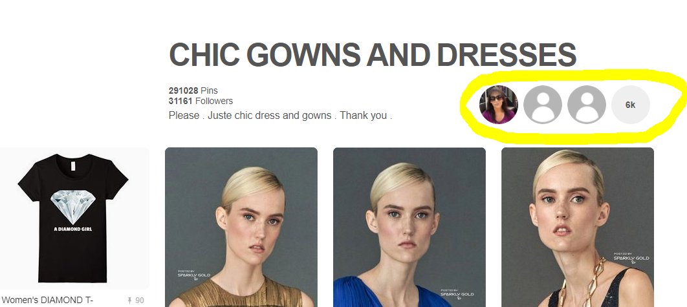Open the Women's DIAMOND T- pin title
The width and height of the screenshot is (687, 307).
point(50,301)
